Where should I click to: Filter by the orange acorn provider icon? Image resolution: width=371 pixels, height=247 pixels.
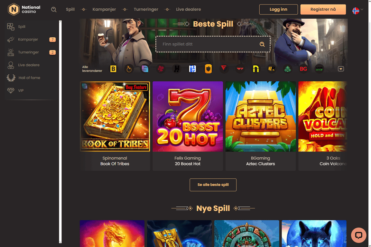click(208, 69)
